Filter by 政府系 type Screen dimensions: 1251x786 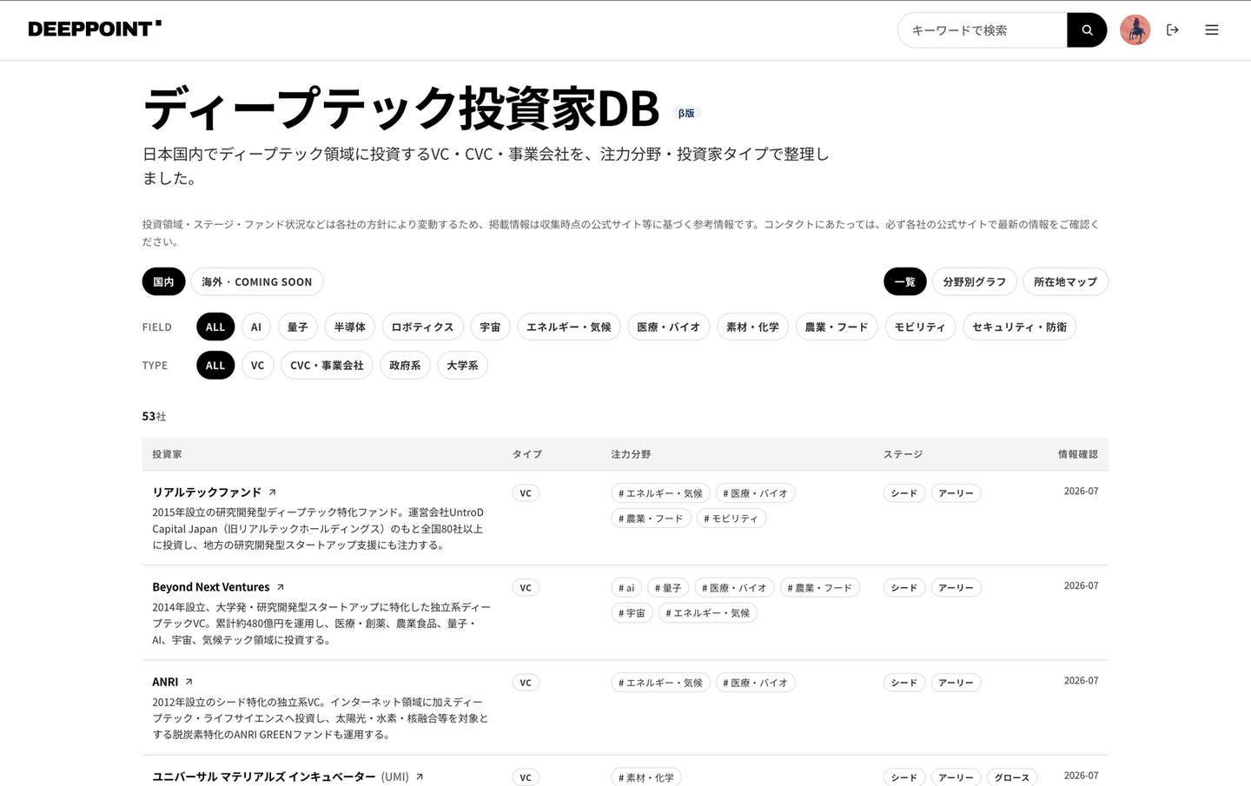click(405, 365)
